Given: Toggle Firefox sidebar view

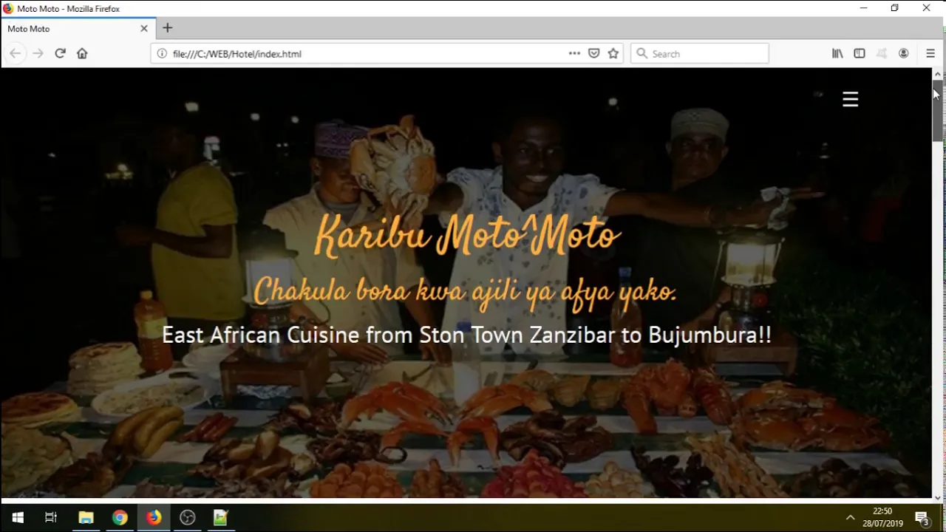Looking at the screenshot, I should (x=859, y=53).
